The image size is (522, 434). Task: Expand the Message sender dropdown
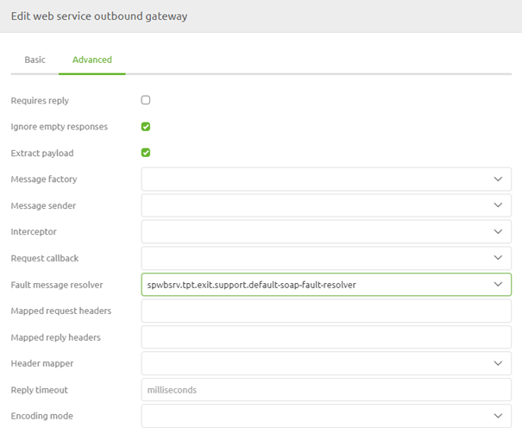pos(326,205)
